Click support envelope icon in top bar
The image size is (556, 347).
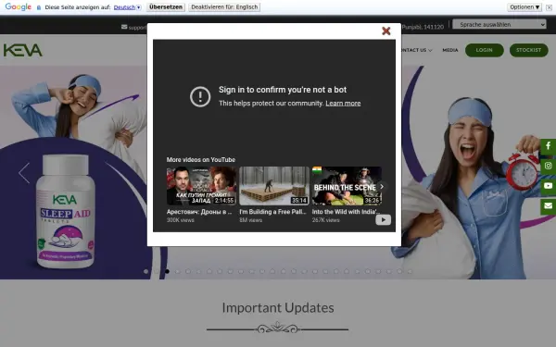click(124, 27)
